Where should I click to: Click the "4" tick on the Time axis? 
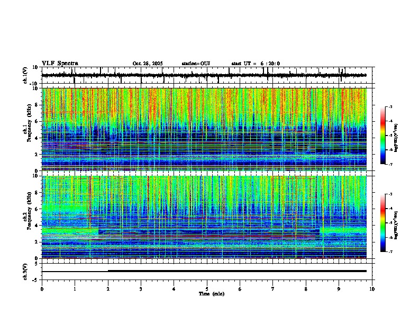click(x=174, y=289)
